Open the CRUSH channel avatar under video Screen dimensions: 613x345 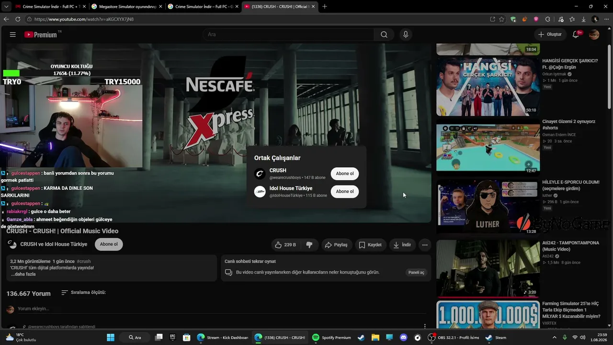(12, 244)
